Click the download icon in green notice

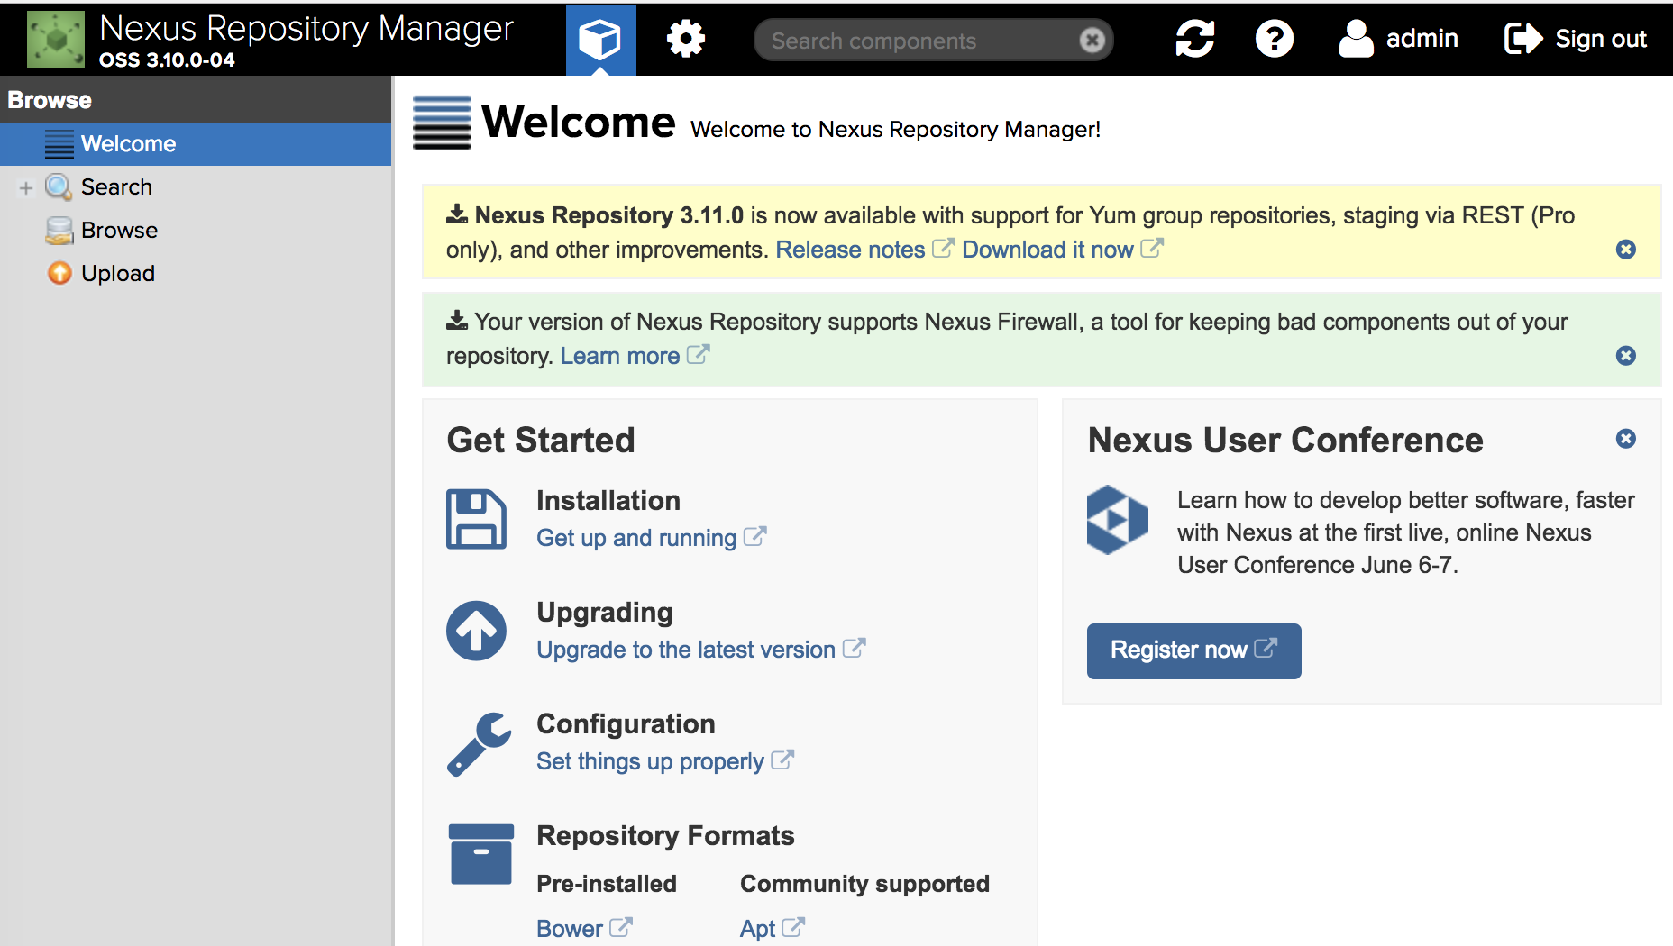pos(457,321)
